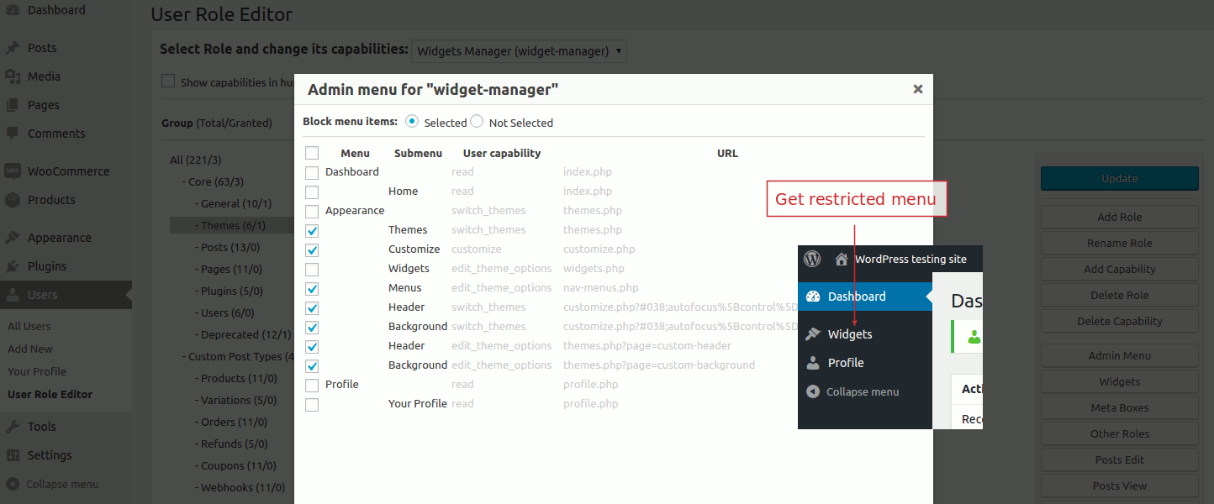1214x504 pixels.
Task: Click the Posts pin icon
Action: pyautogui.click(x=13, y=48)
